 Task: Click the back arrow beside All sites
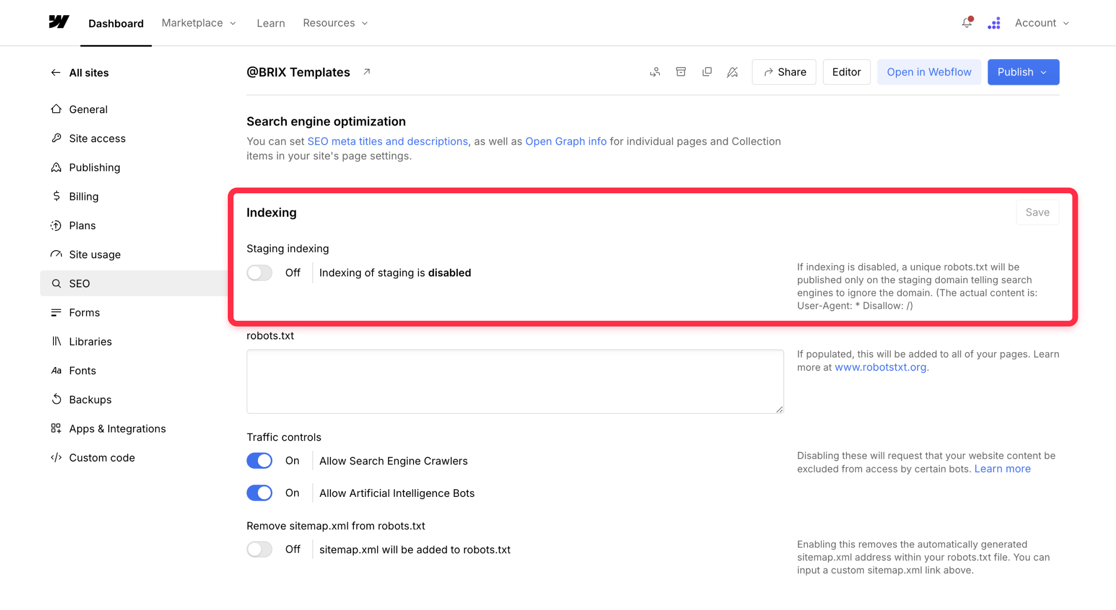tap(56, 73)
